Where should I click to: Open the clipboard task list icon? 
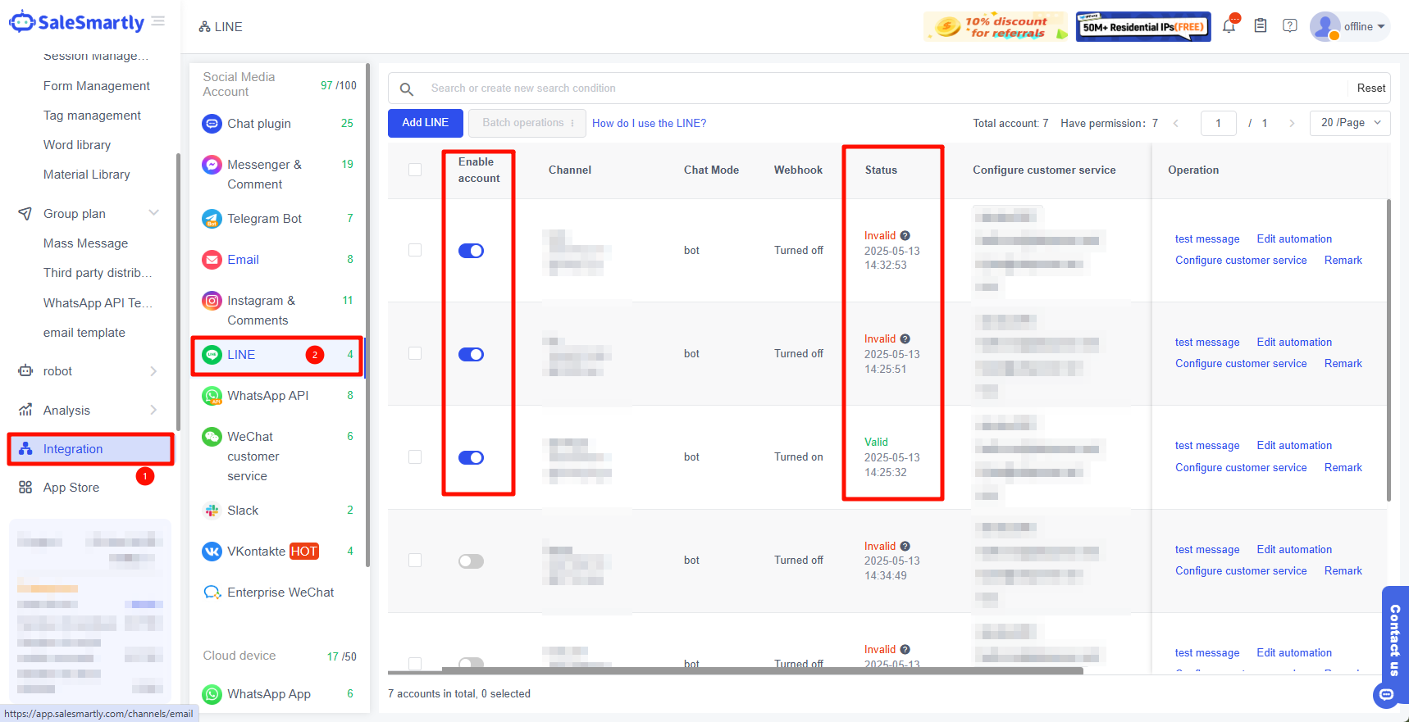tap(1261, 26)
